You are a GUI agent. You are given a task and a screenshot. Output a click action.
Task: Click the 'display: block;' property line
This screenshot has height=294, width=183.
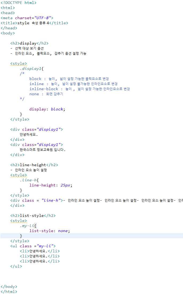[47, 109]
